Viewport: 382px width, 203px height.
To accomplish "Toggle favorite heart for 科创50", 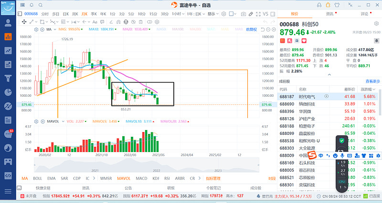I will (304, 41).
